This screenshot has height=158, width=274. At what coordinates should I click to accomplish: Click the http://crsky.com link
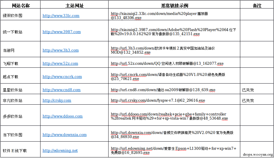click(57, 100)
